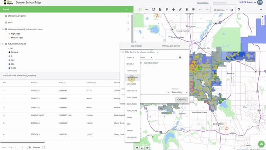This screenshot has width=266, height=150.
Task: Select the measure line tool
Action: tap(147, 10)
